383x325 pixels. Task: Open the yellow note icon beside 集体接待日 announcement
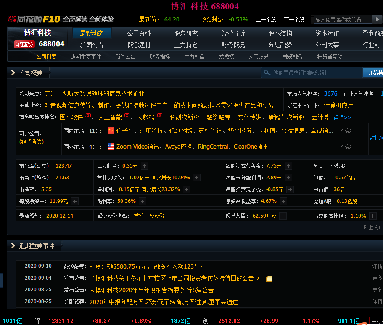[269, 279]
